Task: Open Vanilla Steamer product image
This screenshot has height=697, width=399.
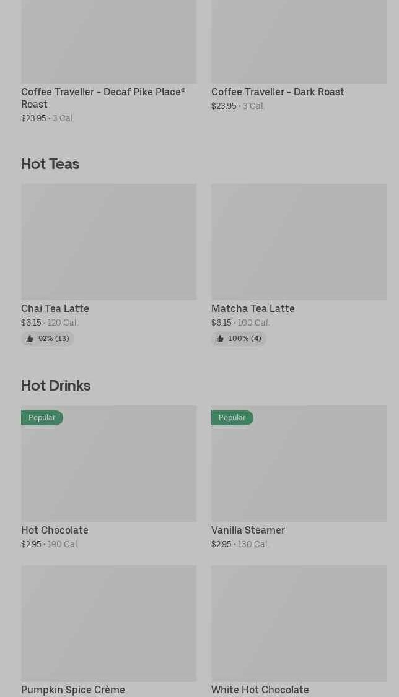Action: pos(299,470)
